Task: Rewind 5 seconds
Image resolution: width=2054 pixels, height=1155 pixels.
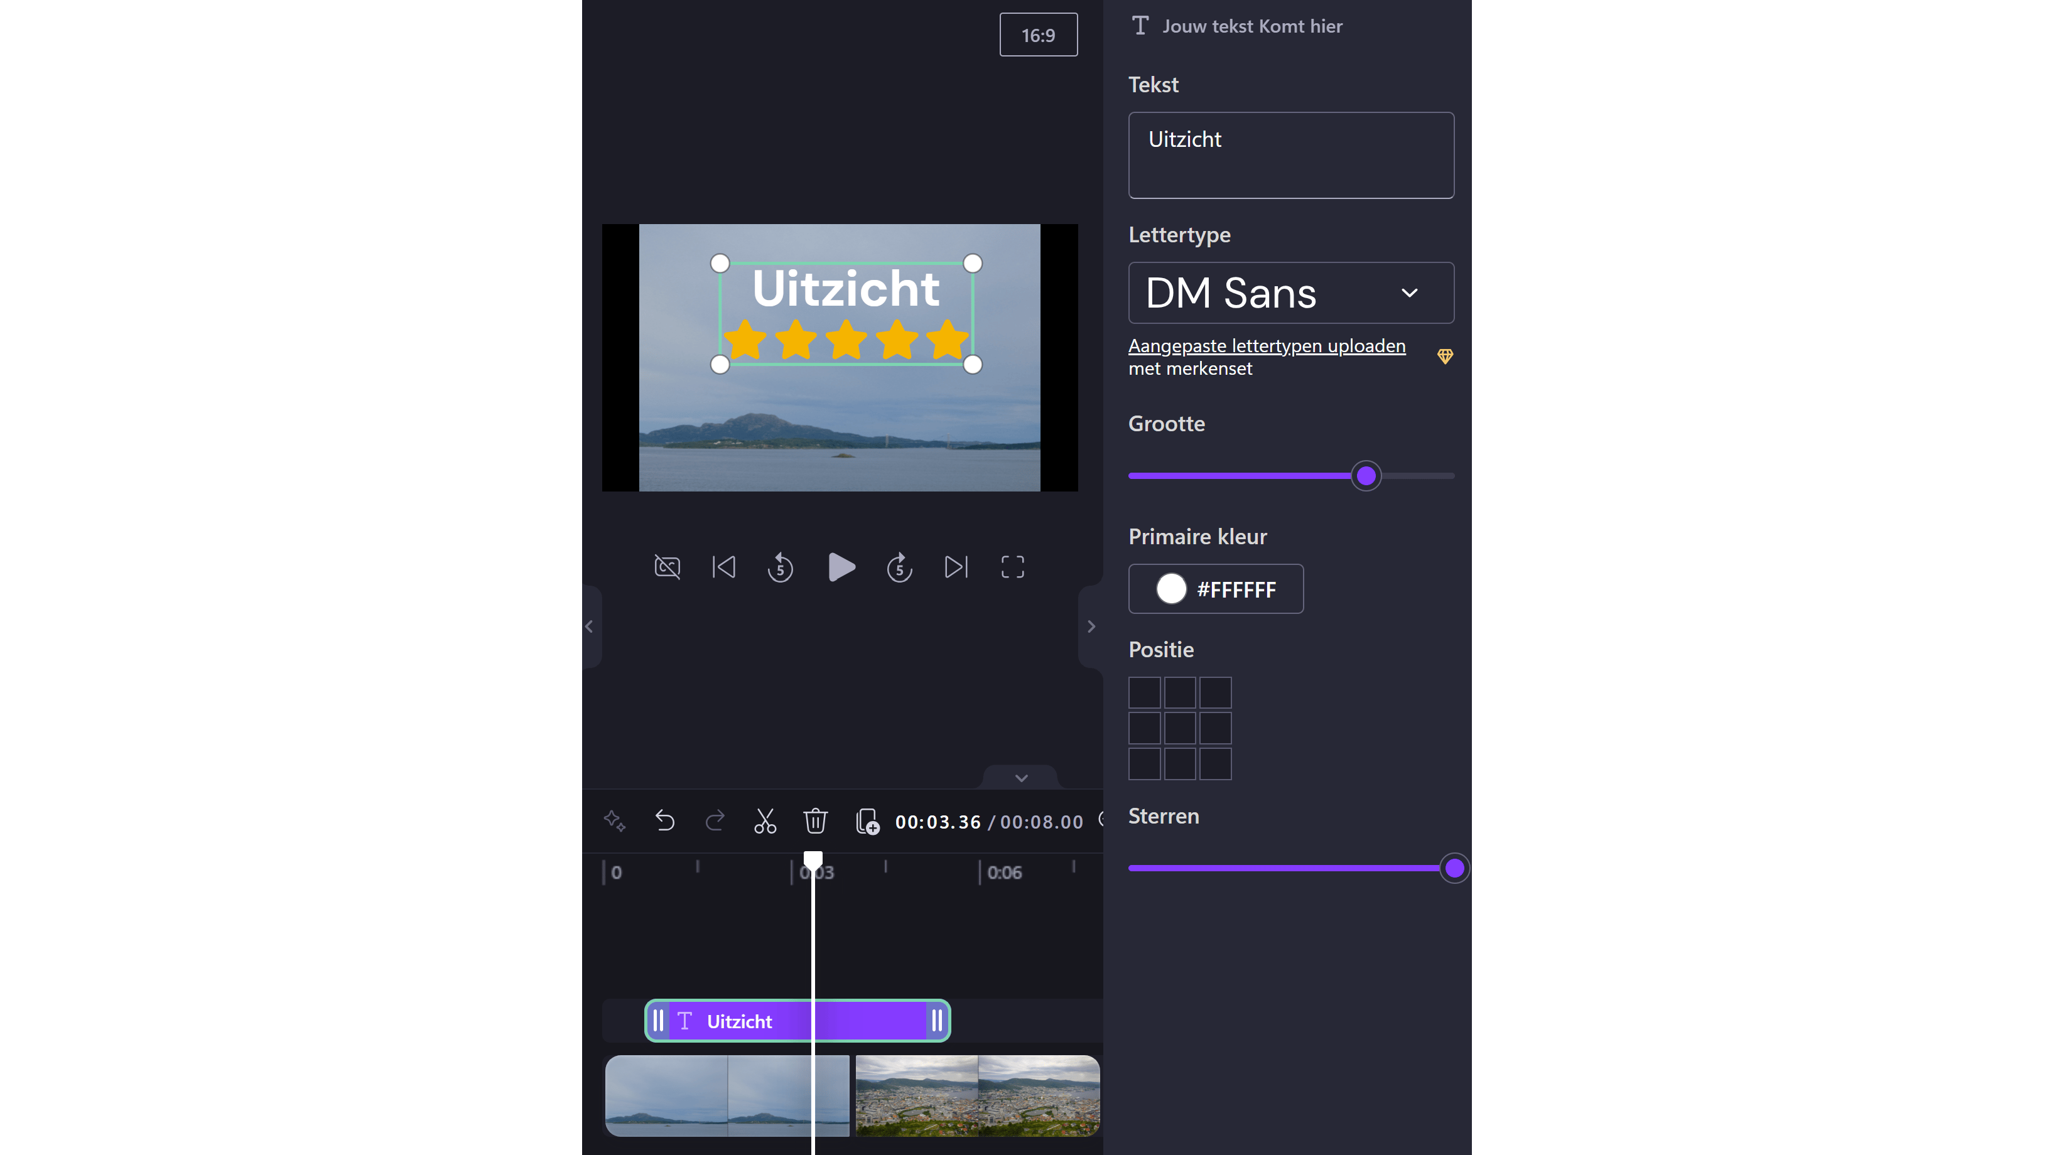Action: pos(780,567)
